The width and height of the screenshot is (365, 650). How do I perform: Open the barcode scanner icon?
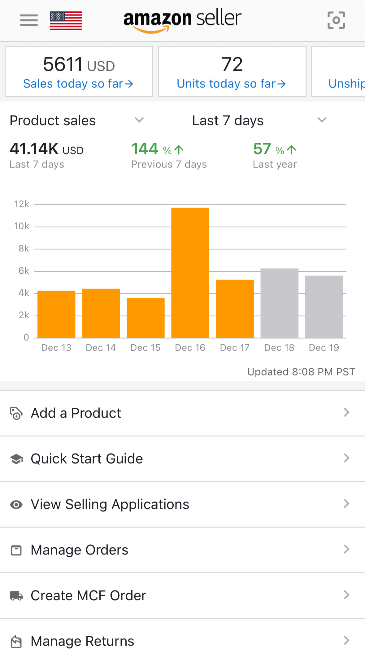336,20
